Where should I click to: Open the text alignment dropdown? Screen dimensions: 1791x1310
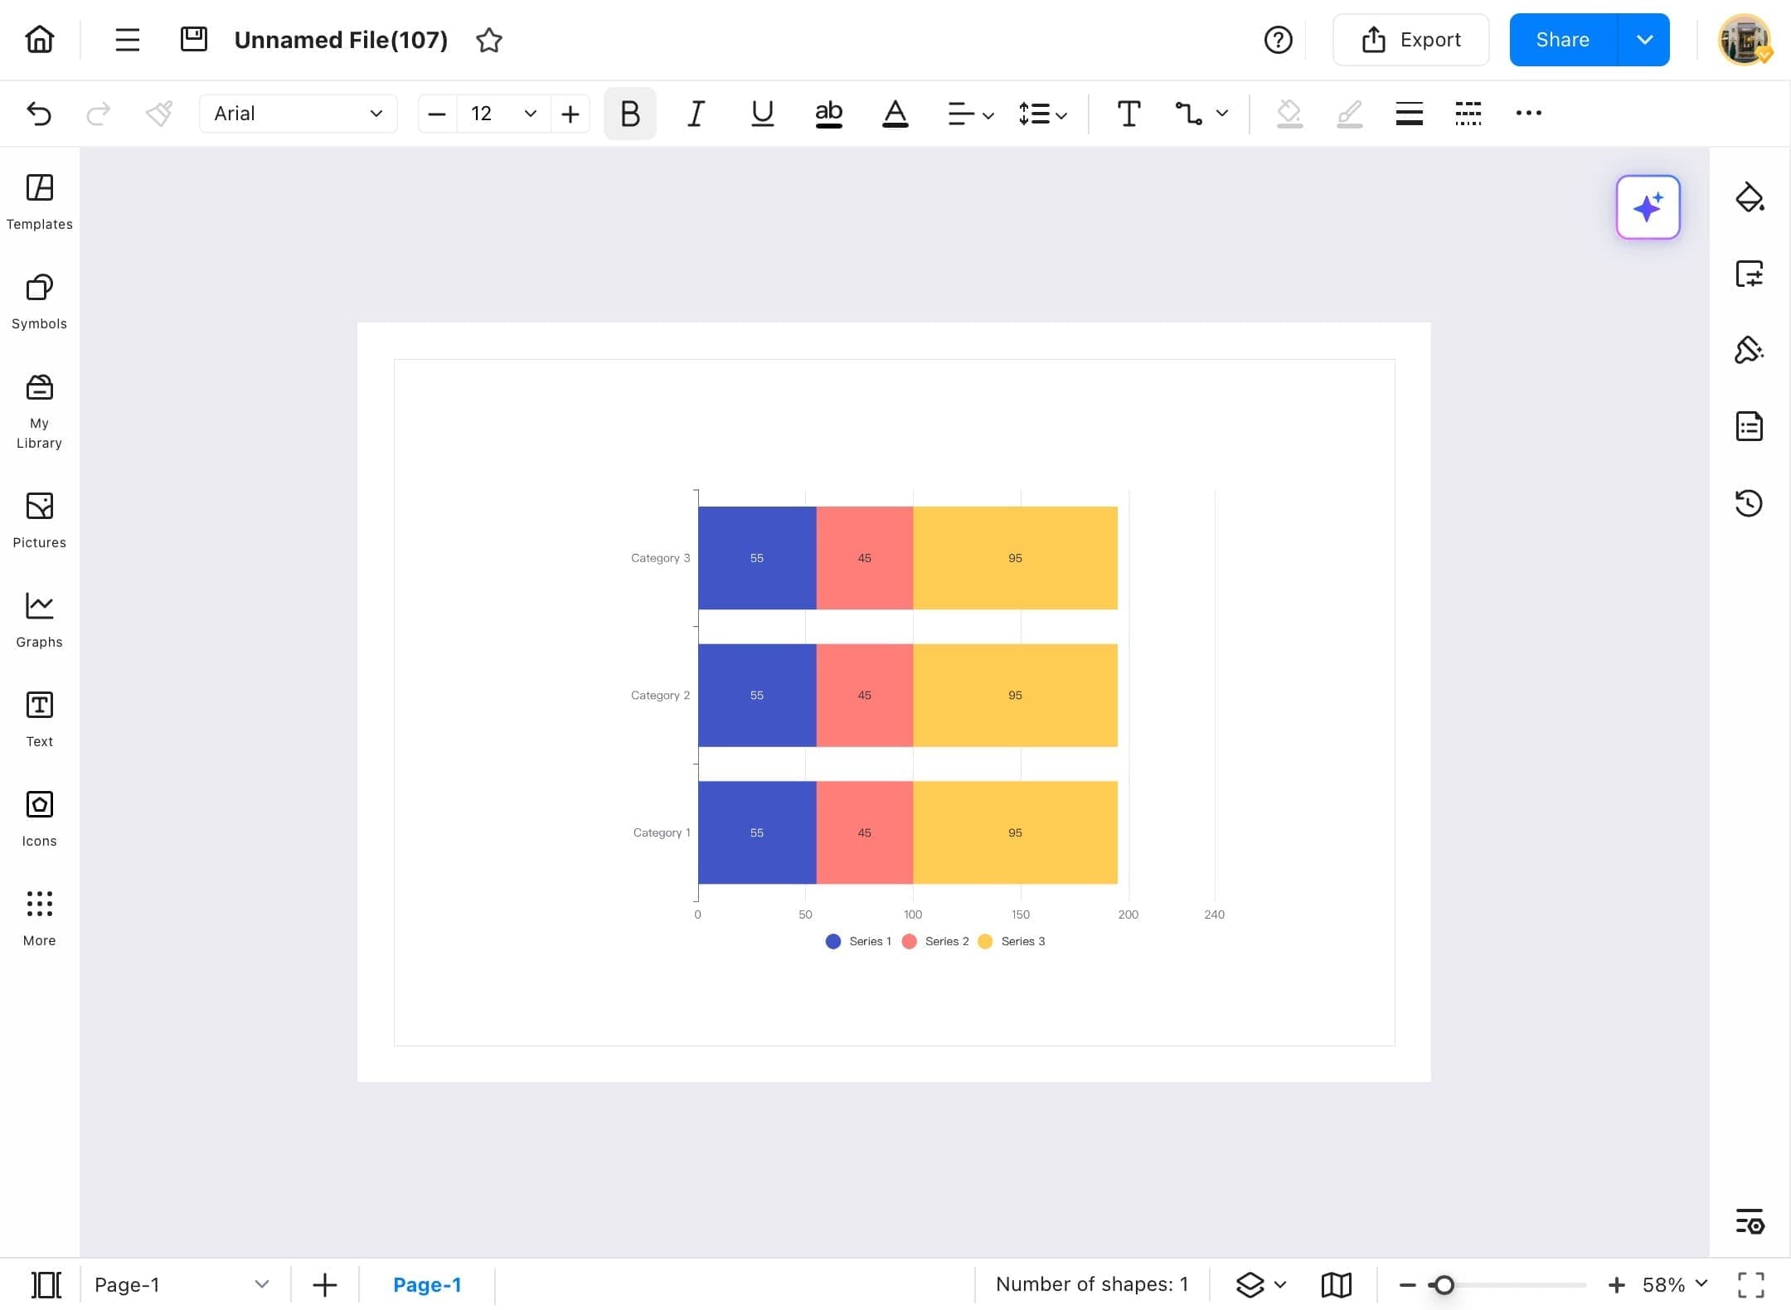coord(970,114)
